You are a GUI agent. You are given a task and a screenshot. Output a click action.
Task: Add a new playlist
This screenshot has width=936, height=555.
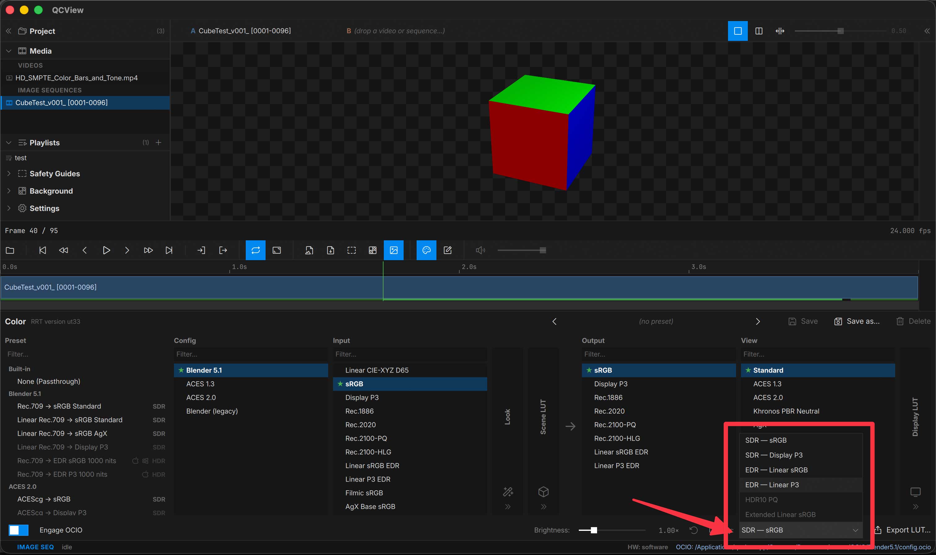point(158,142)
